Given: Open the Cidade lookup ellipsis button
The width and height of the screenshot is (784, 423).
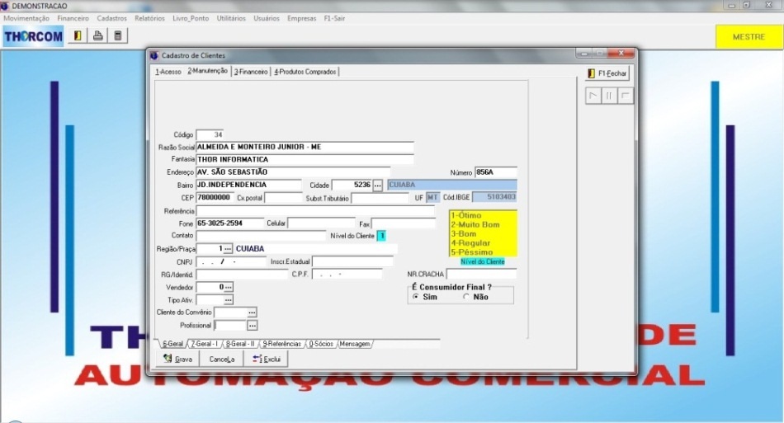Looking at the screenshot, I should (x=377, y=186).
